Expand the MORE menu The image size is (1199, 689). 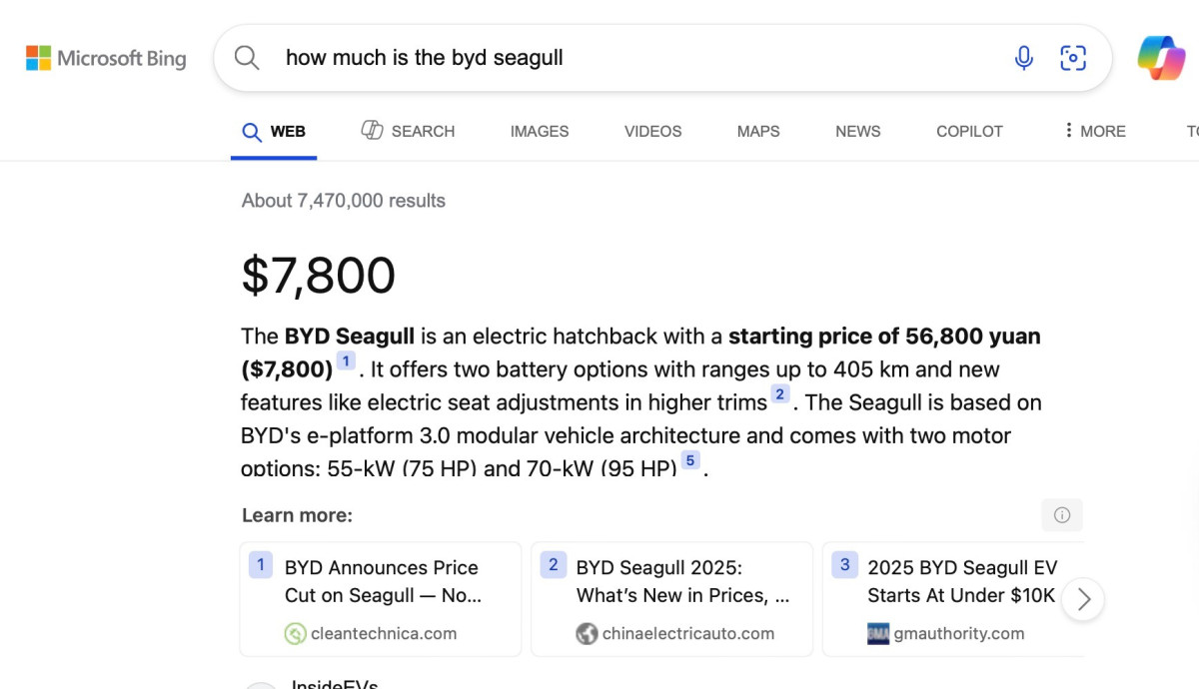(1094, 131)
